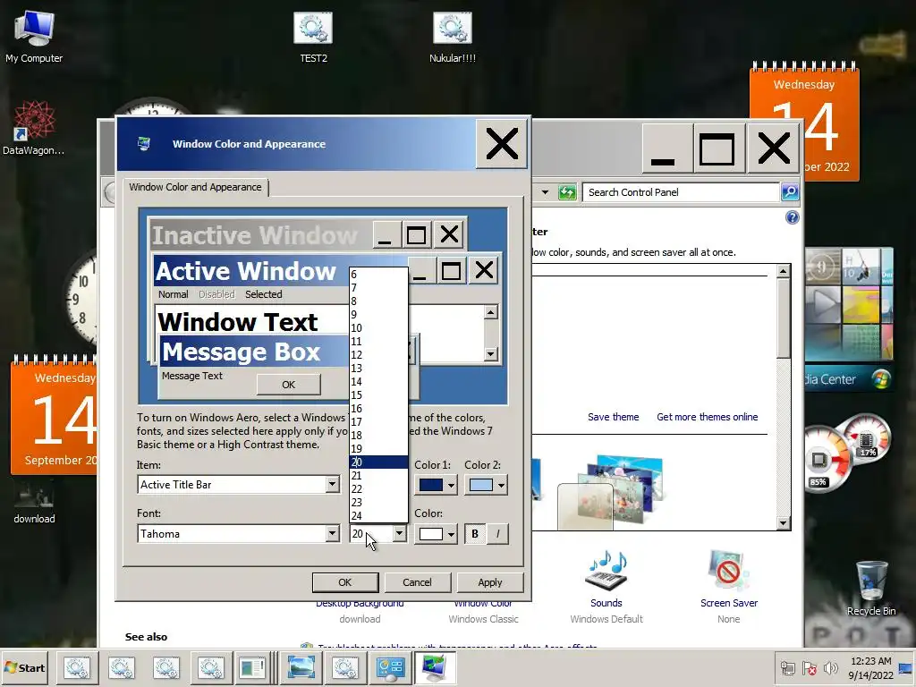Click the white font Color swatch
916x687 pixels.
click(x=431, y=534)
